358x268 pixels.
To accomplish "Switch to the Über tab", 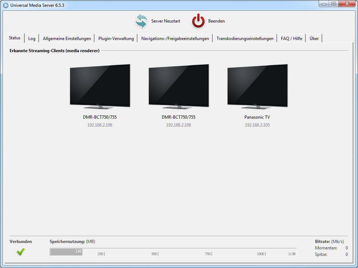I will pyautogui.click(x=314, y=39).
